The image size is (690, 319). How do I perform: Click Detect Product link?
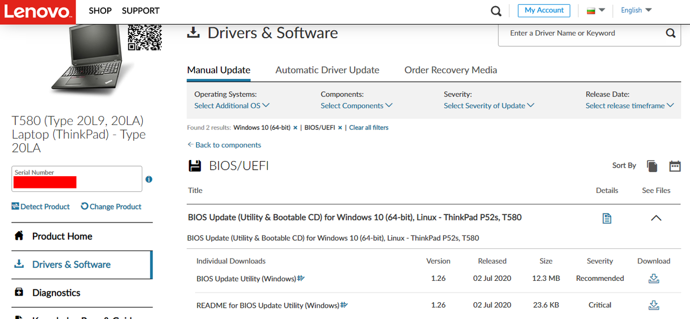click(41, 206)
